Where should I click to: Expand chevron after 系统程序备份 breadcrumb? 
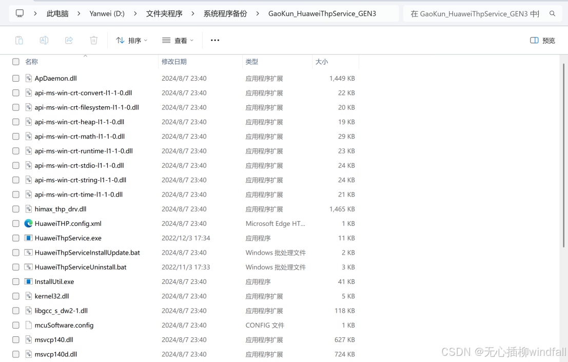coord(258,13)
